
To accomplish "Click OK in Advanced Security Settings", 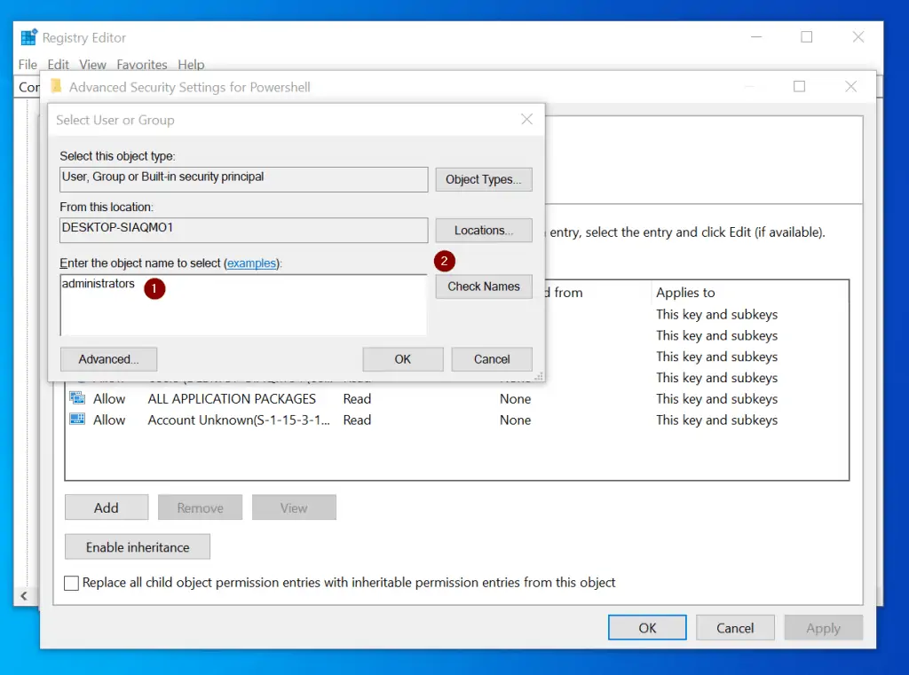I will click(647, 627).
